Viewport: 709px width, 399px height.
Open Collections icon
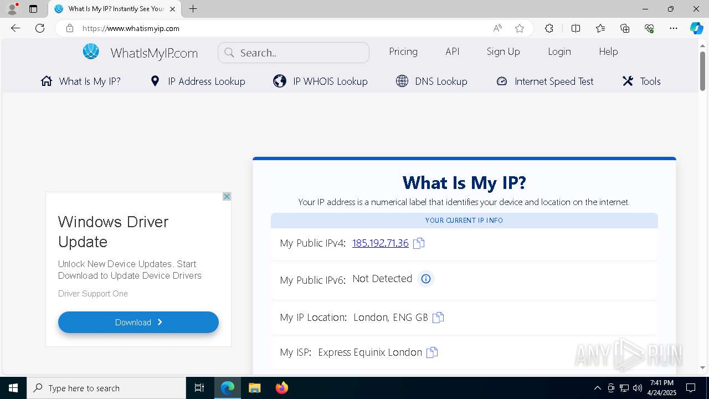625,28
